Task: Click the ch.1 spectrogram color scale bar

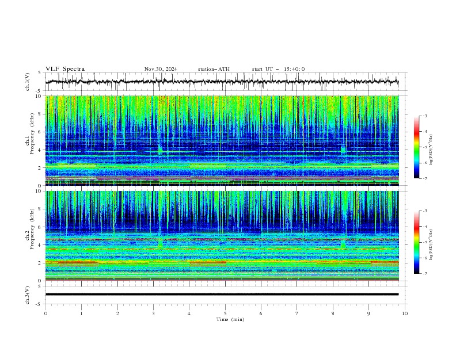Action: (416, 147)
